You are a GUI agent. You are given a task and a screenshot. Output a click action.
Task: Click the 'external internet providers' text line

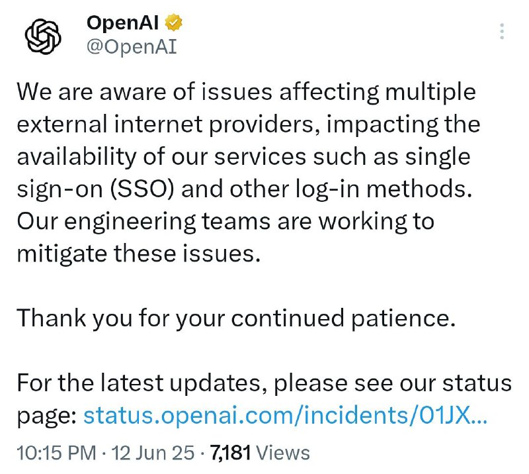coord(249,124)
